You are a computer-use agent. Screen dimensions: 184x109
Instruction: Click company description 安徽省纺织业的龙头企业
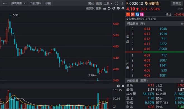pos(141,19)
